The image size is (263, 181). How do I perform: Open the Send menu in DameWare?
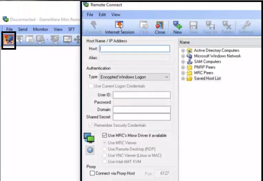[x=23, y=29]
